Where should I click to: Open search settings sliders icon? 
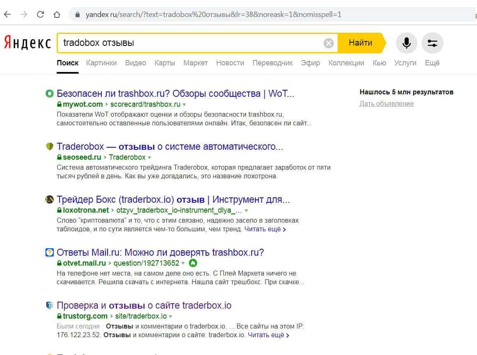tap(432, 43)
